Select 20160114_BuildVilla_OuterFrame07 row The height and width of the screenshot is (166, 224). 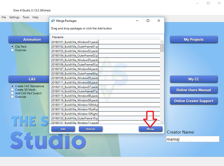(105, 91)
